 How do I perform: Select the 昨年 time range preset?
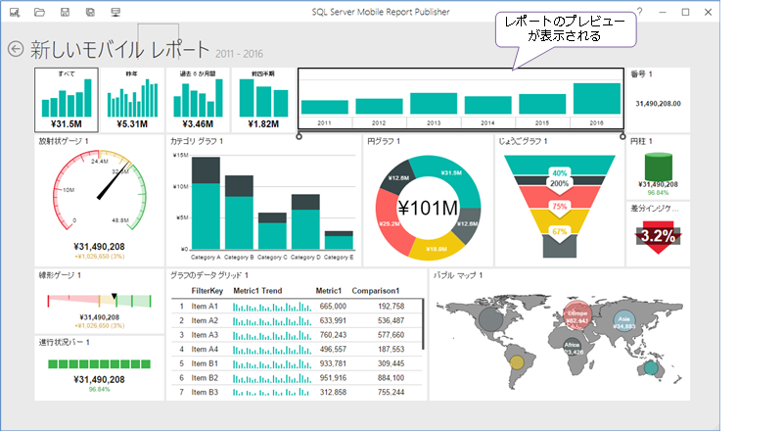[x=132, y=100]
